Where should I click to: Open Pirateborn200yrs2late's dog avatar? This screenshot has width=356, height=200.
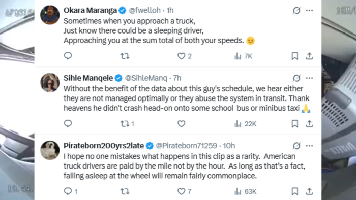click(x=50, y=150)
